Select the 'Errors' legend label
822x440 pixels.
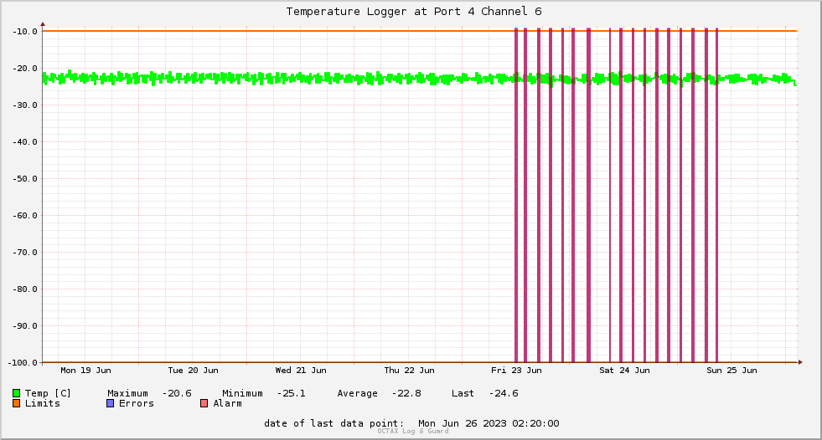[x=137, y=403]
